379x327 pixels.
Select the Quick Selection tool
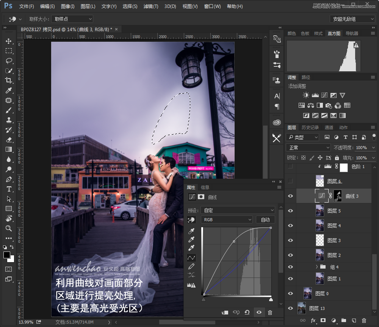9,71
